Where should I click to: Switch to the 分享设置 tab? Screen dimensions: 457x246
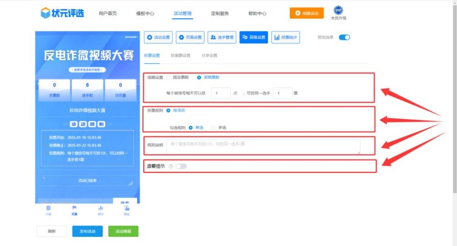[x=209, y=55]
